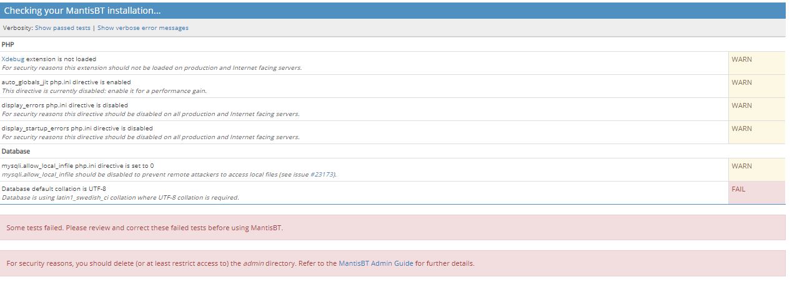Click the FAIL status for database collation

(x=738, y=190)
